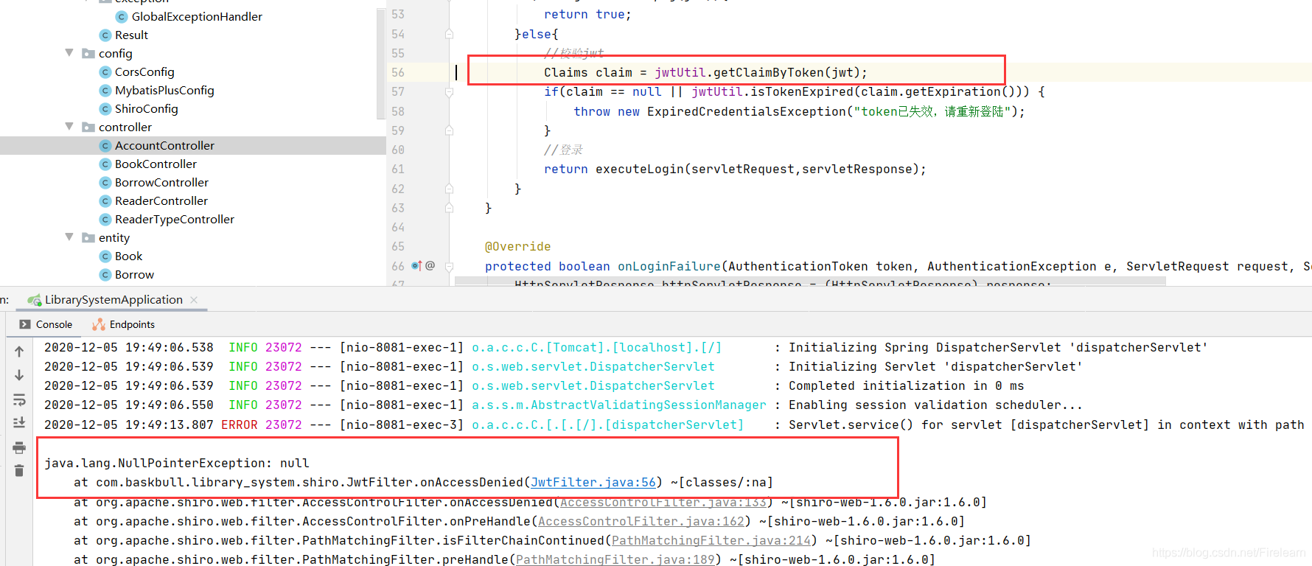The height and width of the screenshot is (566, 1312).
Task: Click the class icon beside Borrow entity
Action: 105,274
